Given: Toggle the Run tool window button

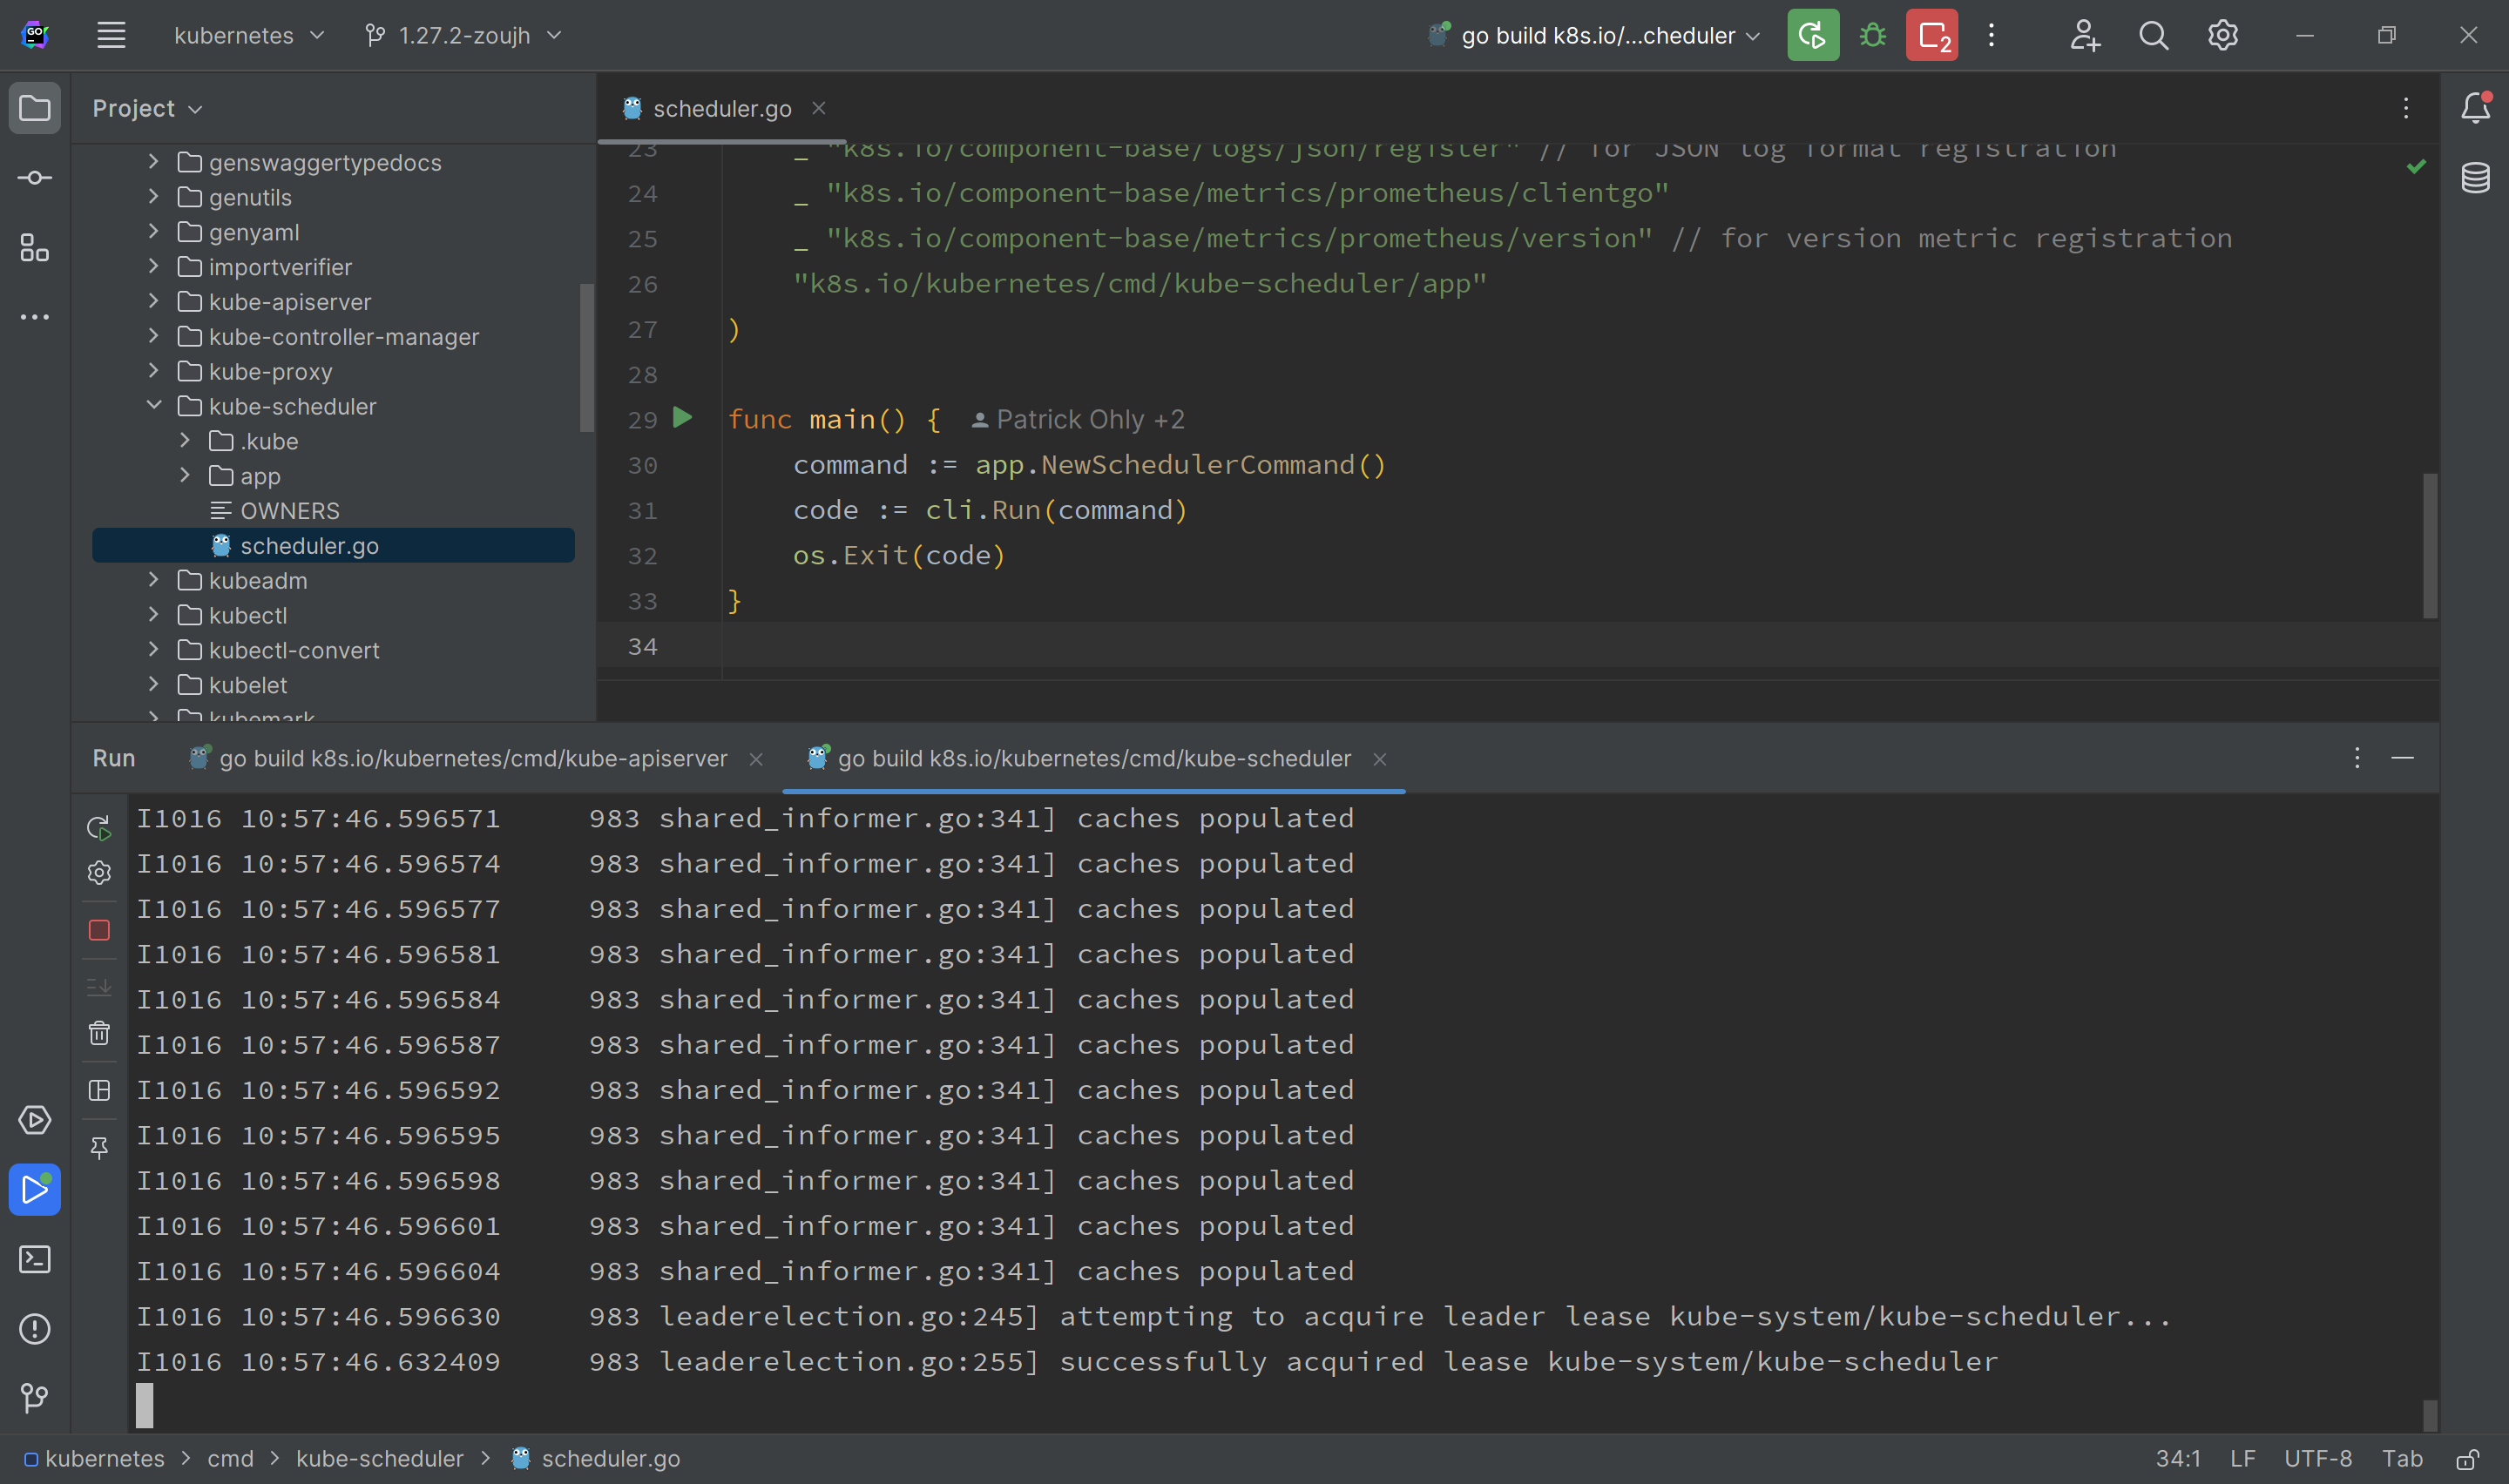Looking at the screenshot, I should [35, 1189].
